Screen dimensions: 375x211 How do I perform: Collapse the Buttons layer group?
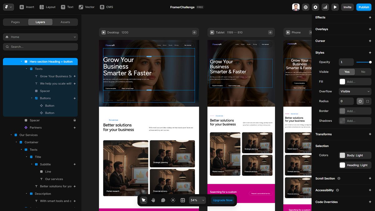[x=31, y=98]
